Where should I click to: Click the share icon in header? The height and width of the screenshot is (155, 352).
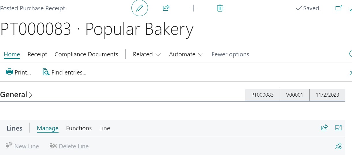click(x=166, y=8)
